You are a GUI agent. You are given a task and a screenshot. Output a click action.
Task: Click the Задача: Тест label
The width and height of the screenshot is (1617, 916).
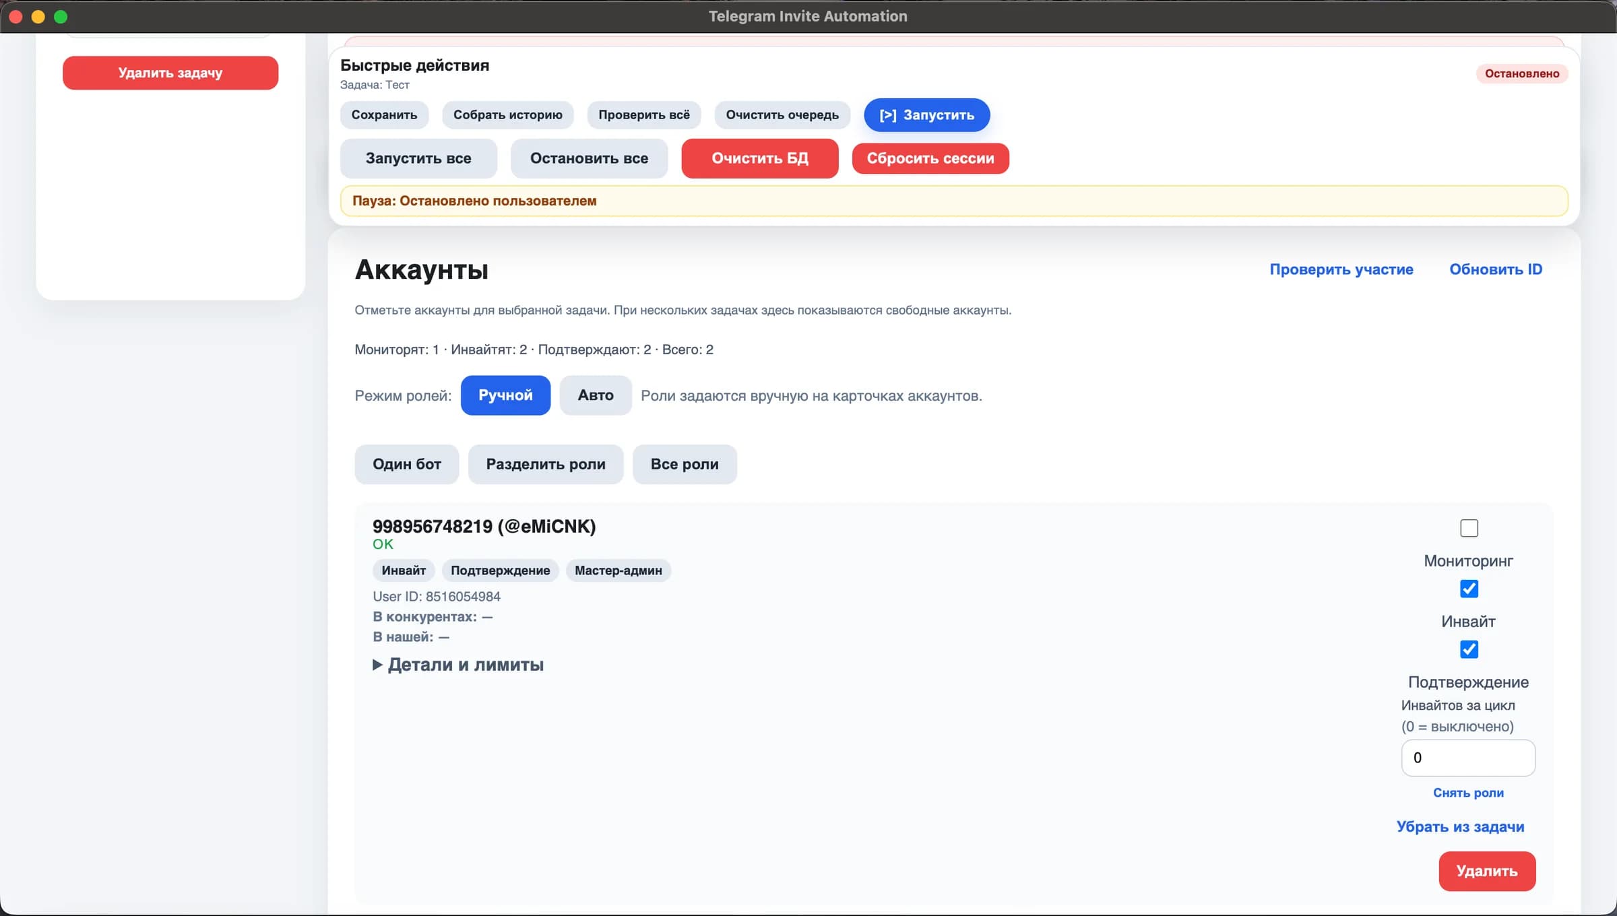(375, 85)
